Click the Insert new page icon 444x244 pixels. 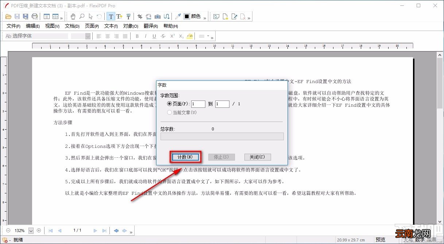tap(225, 16)
